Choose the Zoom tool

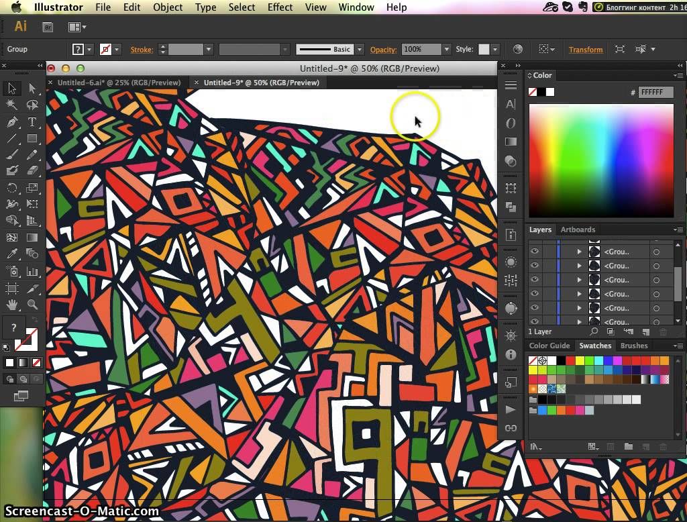(32, 305)
